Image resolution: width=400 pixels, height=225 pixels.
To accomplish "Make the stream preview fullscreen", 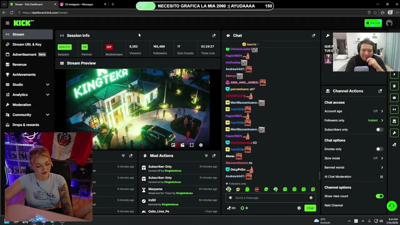I will point(192,145).
